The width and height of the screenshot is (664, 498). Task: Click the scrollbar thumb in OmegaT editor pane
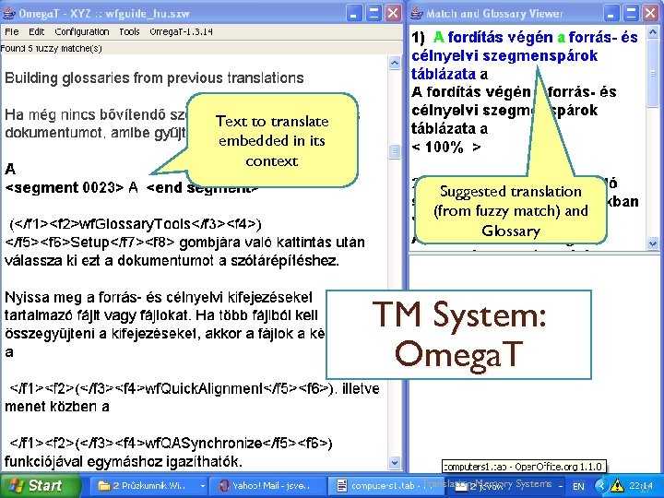(395, 151)
